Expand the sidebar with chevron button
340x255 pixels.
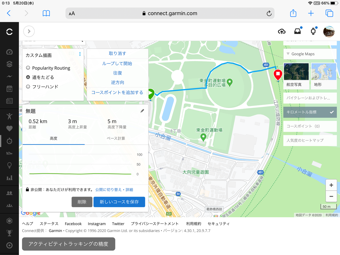tap(29, 31)
